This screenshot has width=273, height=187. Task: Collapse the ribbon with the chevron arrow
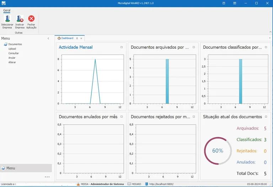(x=271, y=32)
